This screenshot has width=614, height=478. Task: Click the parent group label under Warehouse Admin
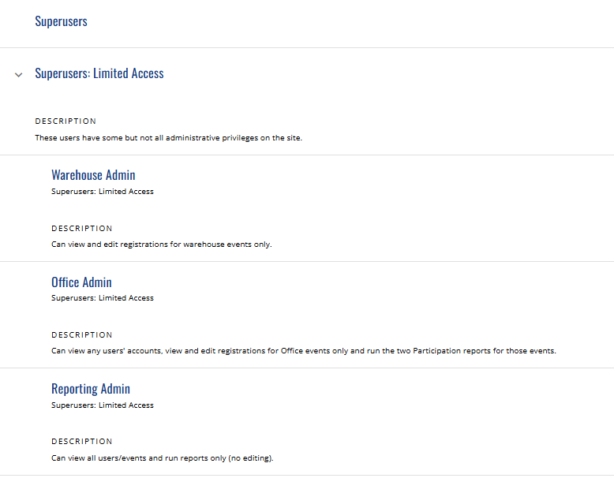(x=103, y=192)
